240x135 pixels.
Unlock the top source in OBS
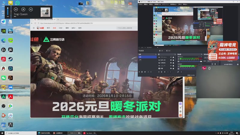pyautogui.click(x=173, y=57)
